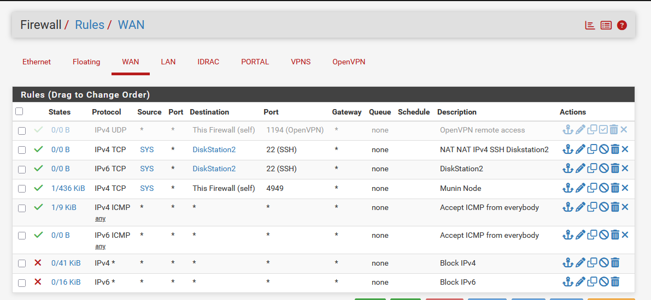Image resolution: width=651 pixels, height=300 pixels.
Task: Open the red help icon
Action: click(x=621, y=25)
